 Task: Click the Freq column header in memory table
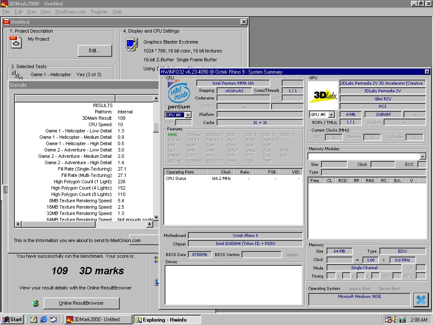[315, 180]
